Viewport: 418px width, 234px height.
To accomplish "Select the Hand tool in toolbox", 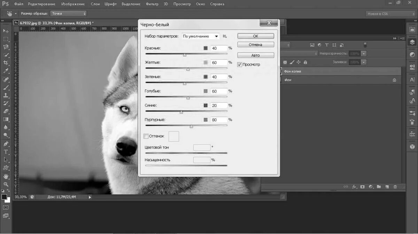I will (6, 176).
